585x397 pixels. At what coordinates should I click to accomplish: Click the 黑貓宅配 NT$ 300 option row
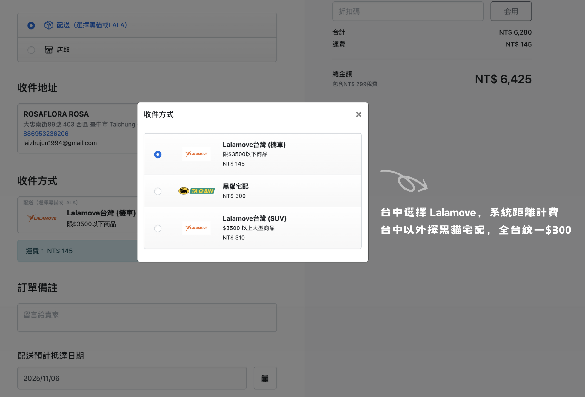click(269, 191)
